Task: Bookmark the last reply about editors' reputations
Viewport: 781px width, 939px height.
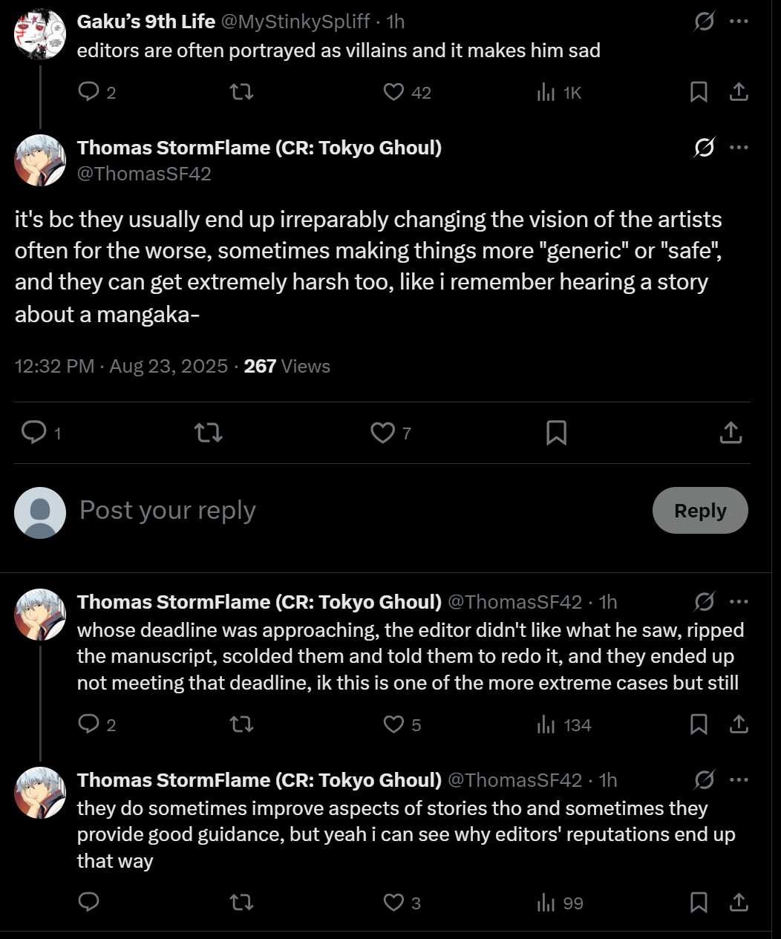Action: coord(699,903)
